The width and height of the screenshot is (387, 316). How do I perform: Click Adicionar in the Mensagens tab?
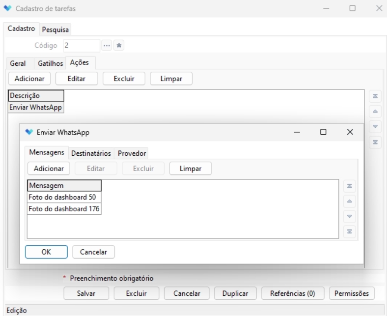point(49,168)
